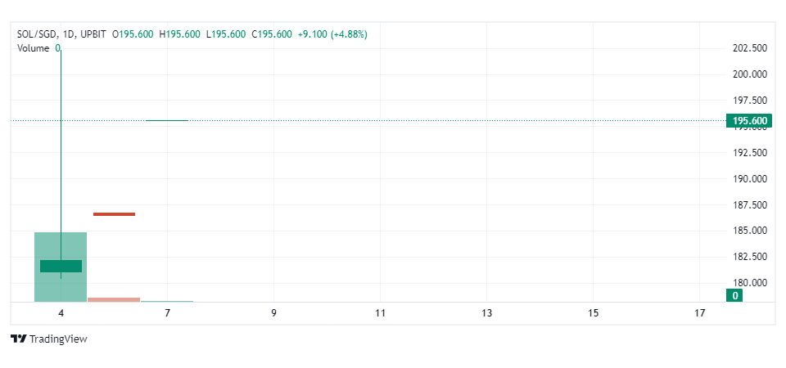Click the red candle above 185.000
Screen dimensions: 786x368
[114, 214]
